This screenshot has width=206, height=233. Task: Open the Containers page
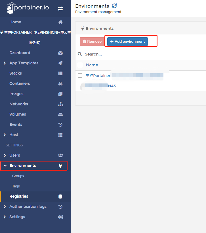(20, 83)
